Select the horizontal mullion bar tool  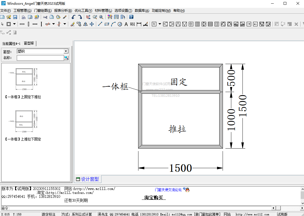coord(22,24)
